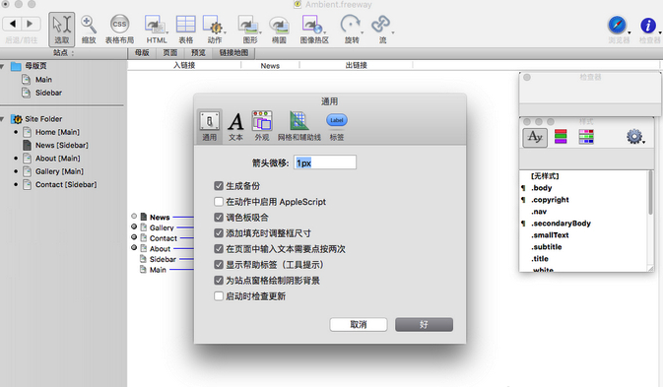Collapse the Site Folder tree

tap(2, 119)
